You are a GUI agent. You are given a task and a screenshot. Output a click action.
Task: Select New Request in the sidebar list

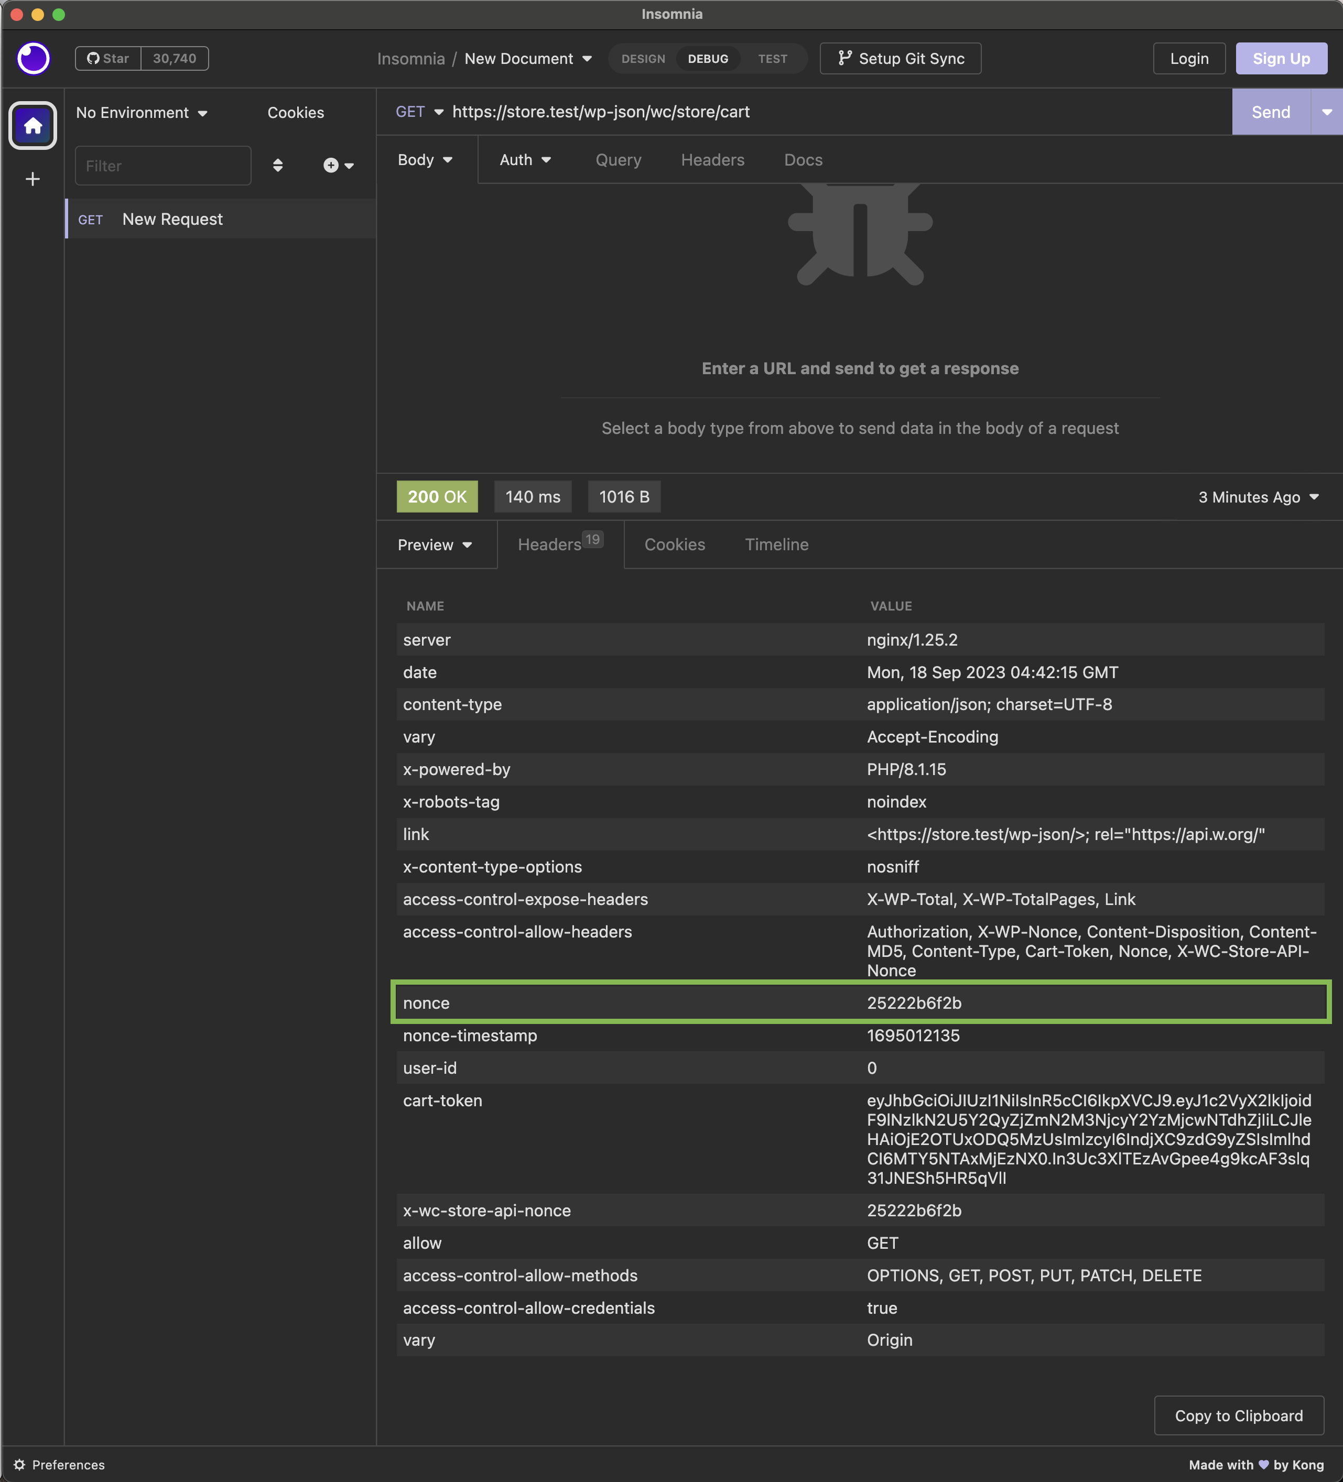click(172, 219)
